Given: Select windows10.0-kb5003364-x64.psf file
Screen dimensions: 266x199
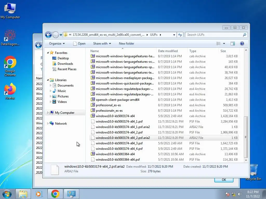Looking at the screenshot, I should (164, 159).
